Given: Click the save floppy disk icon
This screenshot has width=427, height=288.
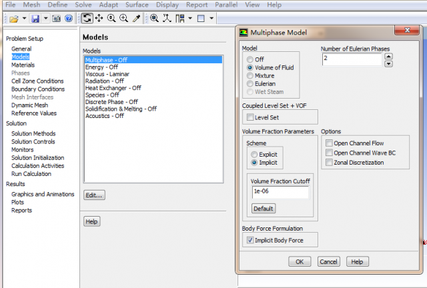Looking at the screenshot, I should click(35, 18).
